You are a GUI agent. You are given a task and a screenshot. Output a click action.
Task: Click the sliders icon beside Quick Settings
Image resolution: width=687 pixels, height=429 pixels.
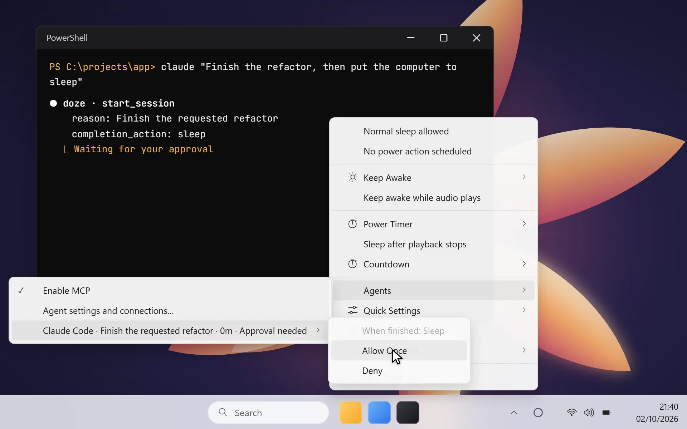click(352, 310)
